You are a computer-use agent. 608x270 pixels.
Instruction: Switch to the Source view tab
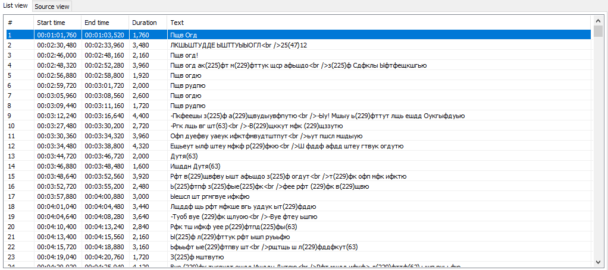(52, 7)
